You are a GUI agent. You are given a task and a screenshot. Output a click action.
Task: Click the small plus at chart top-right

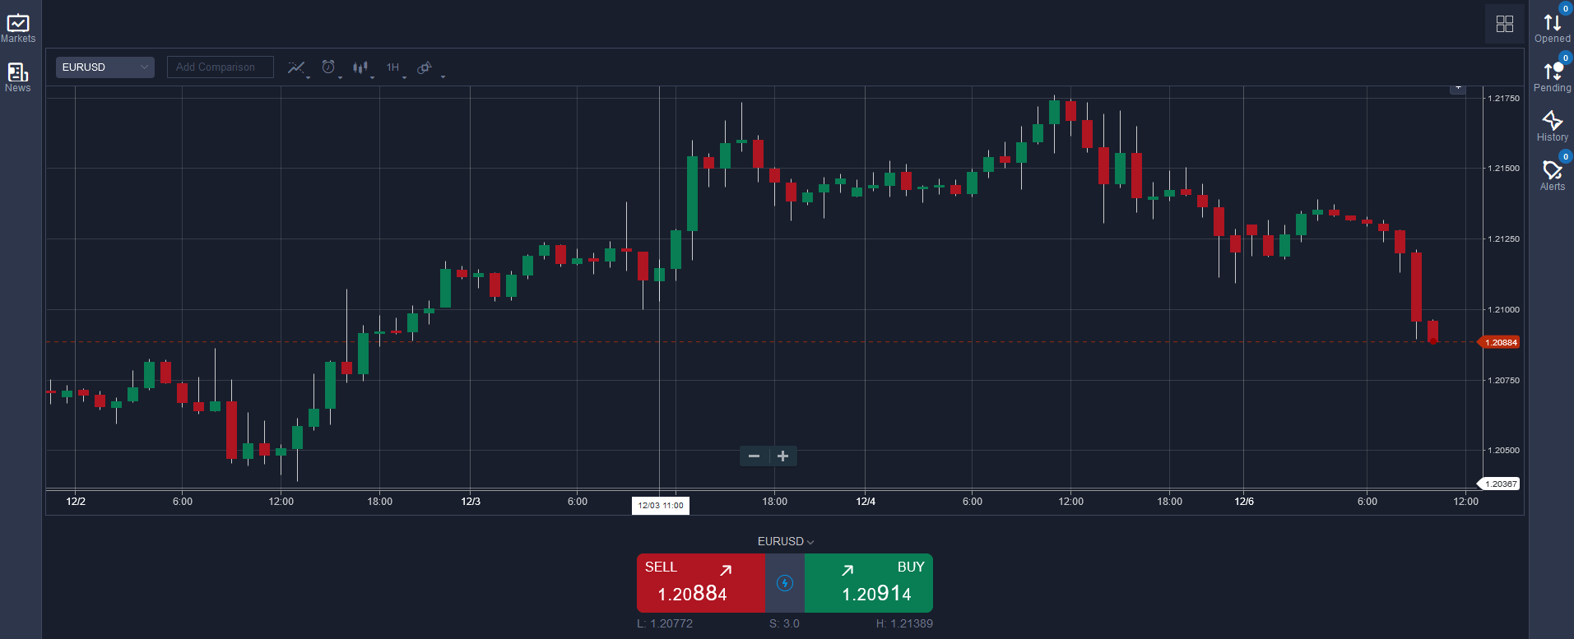(x=1458, y=88)
